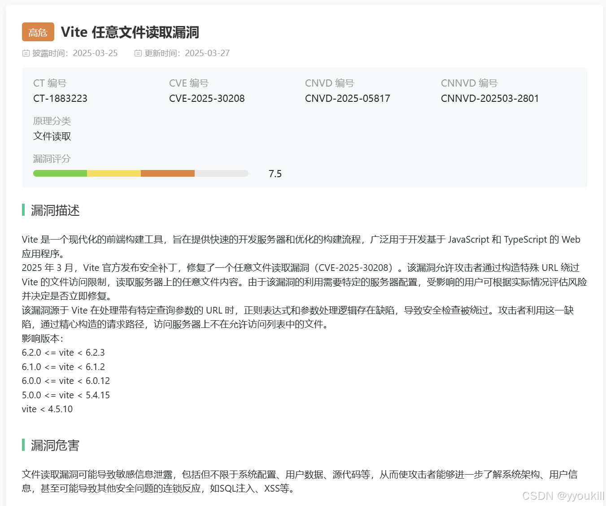This screenshot has width=606, height=506.
Task: Click the CT-1883223 identifier
Action: [x=60, y=98]
